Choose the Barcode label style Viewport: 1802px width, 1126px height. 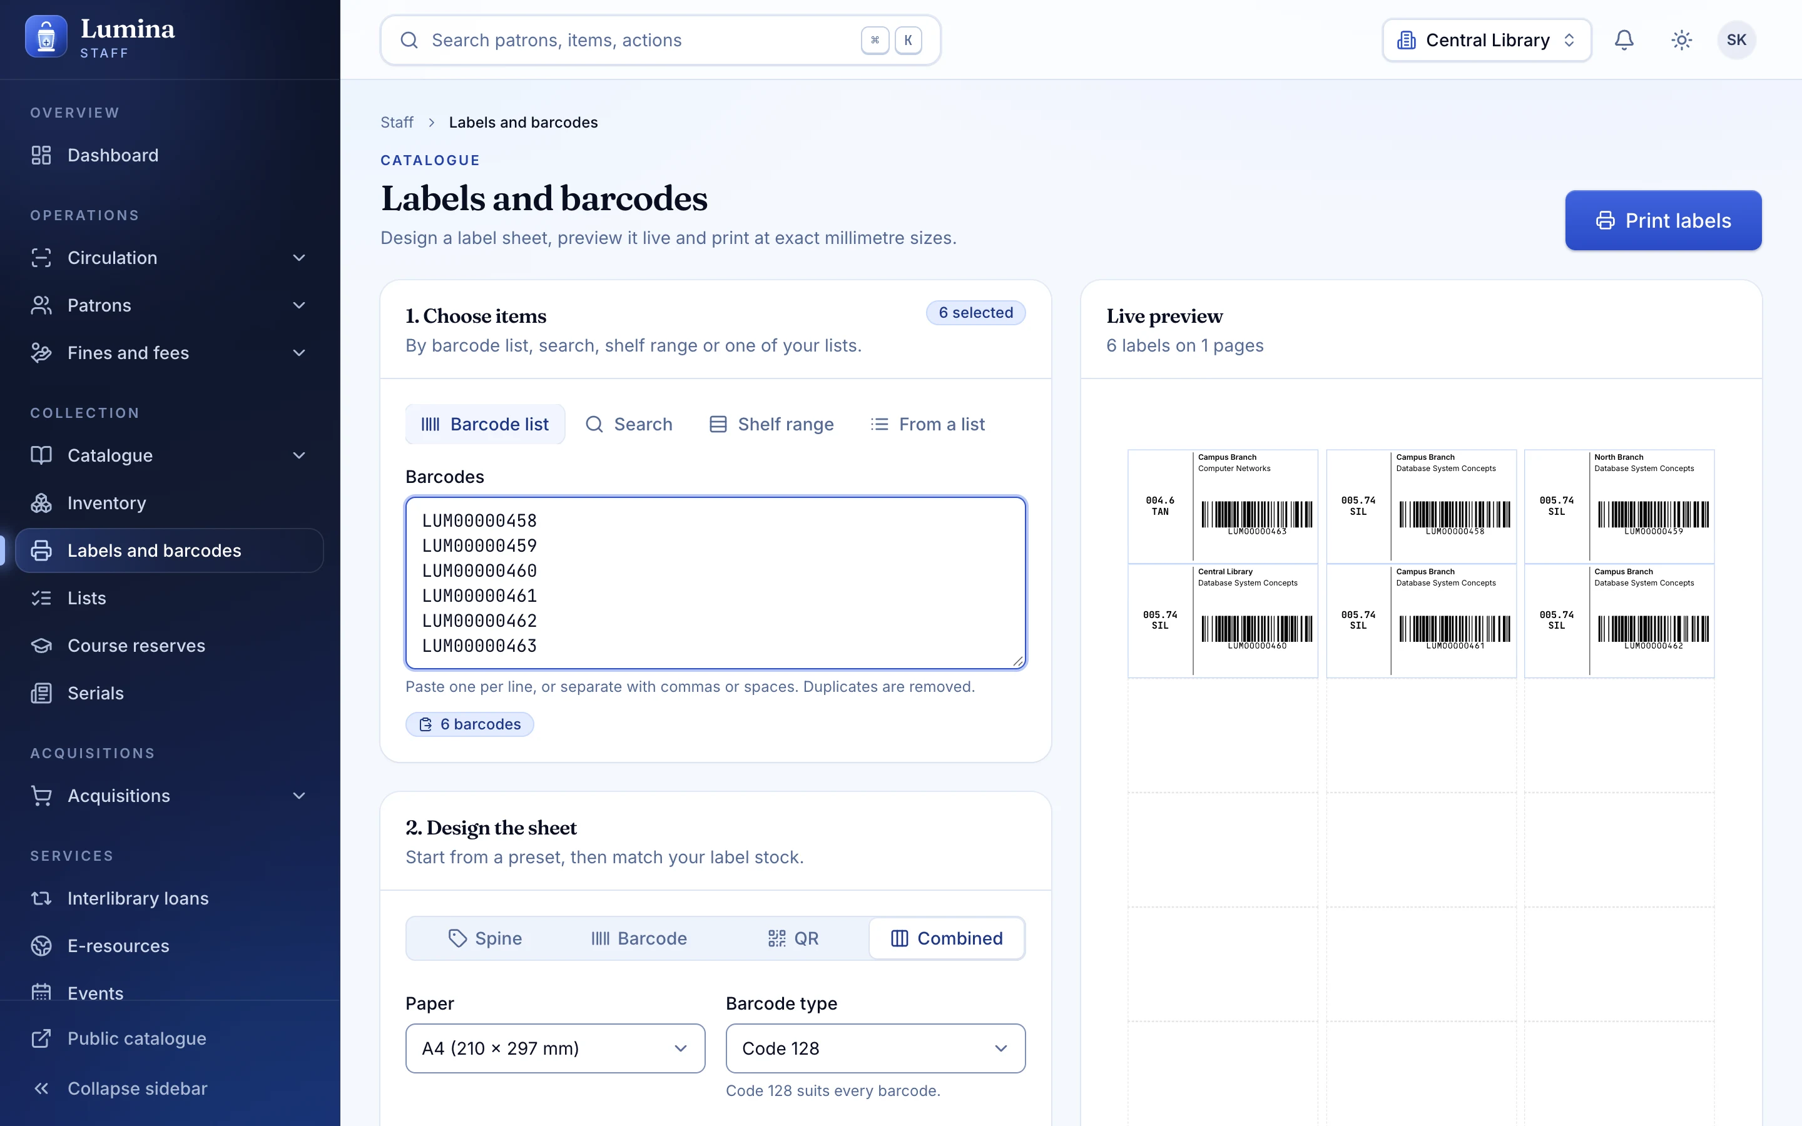click(x=639, y=938)
